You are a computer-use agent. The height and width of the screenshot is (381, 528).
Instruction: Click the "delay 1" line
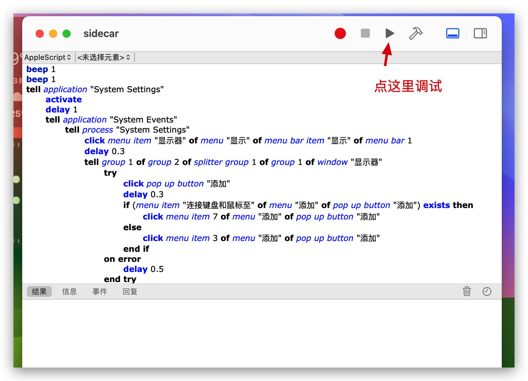tap(62, 110)
